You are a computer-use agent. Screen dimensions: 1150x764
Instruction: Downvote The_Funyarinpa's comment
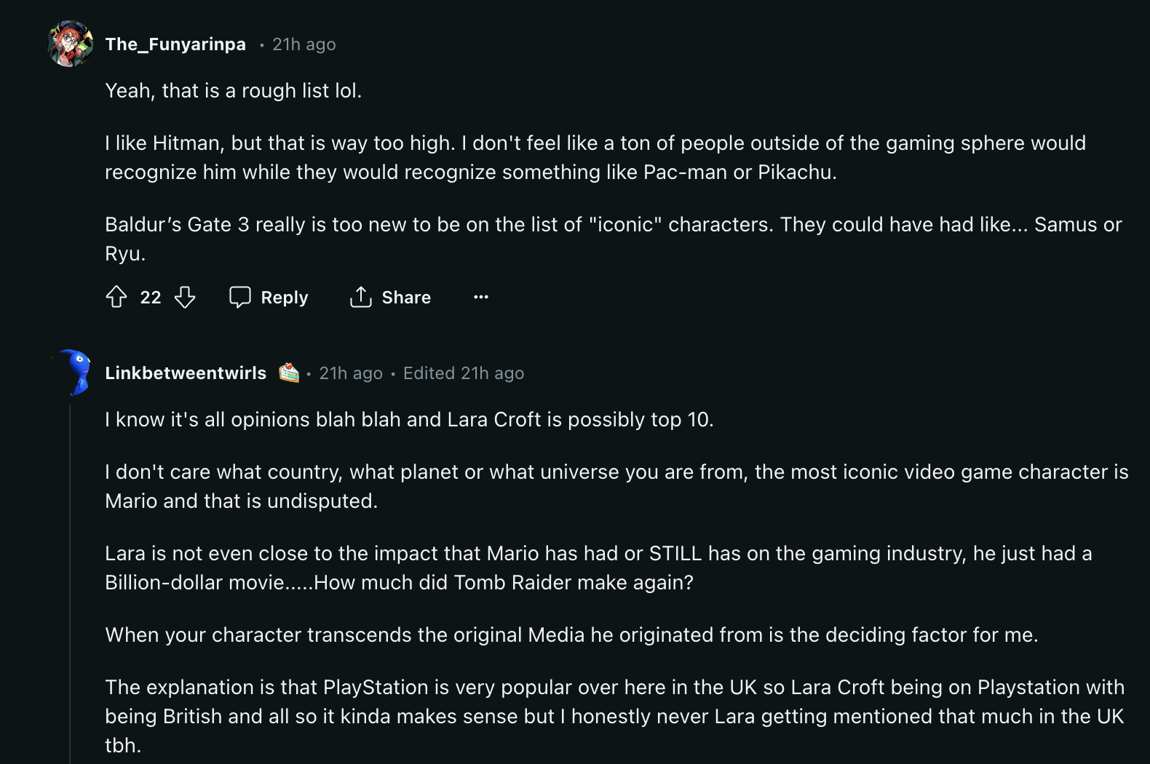(185, 297)
